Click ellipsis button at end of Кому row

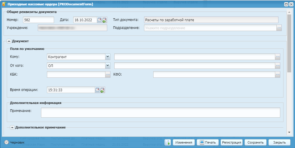click(x=278, y=57)
